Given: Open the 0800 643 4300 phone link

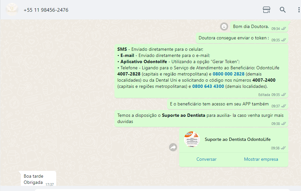Looking at the screenshot, I should (208, 86).
